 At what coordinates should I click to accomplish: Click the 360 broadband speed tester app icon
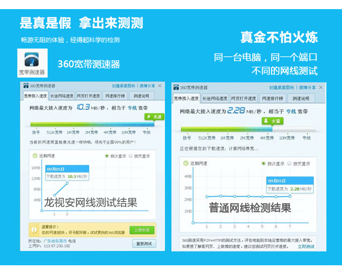pos(32,59)
